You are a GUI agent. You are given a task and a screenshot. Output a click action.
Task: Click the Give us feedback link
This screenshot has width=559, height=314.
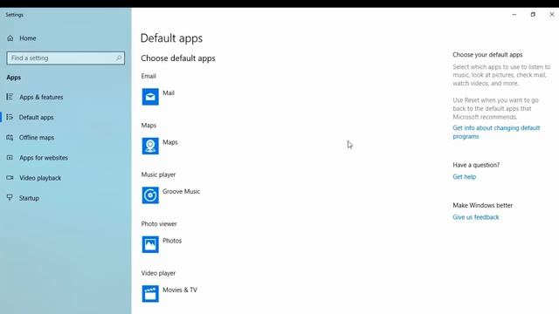475,217
